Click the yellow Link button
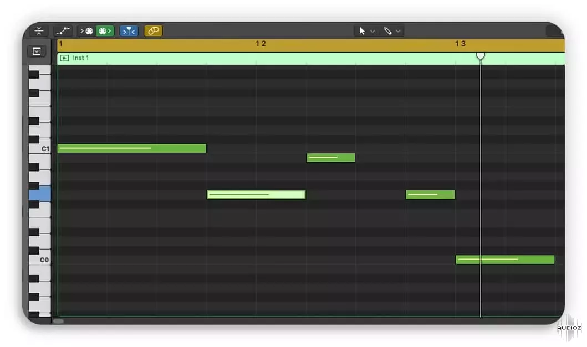This screenshot has width=587, height=347. 153,30
